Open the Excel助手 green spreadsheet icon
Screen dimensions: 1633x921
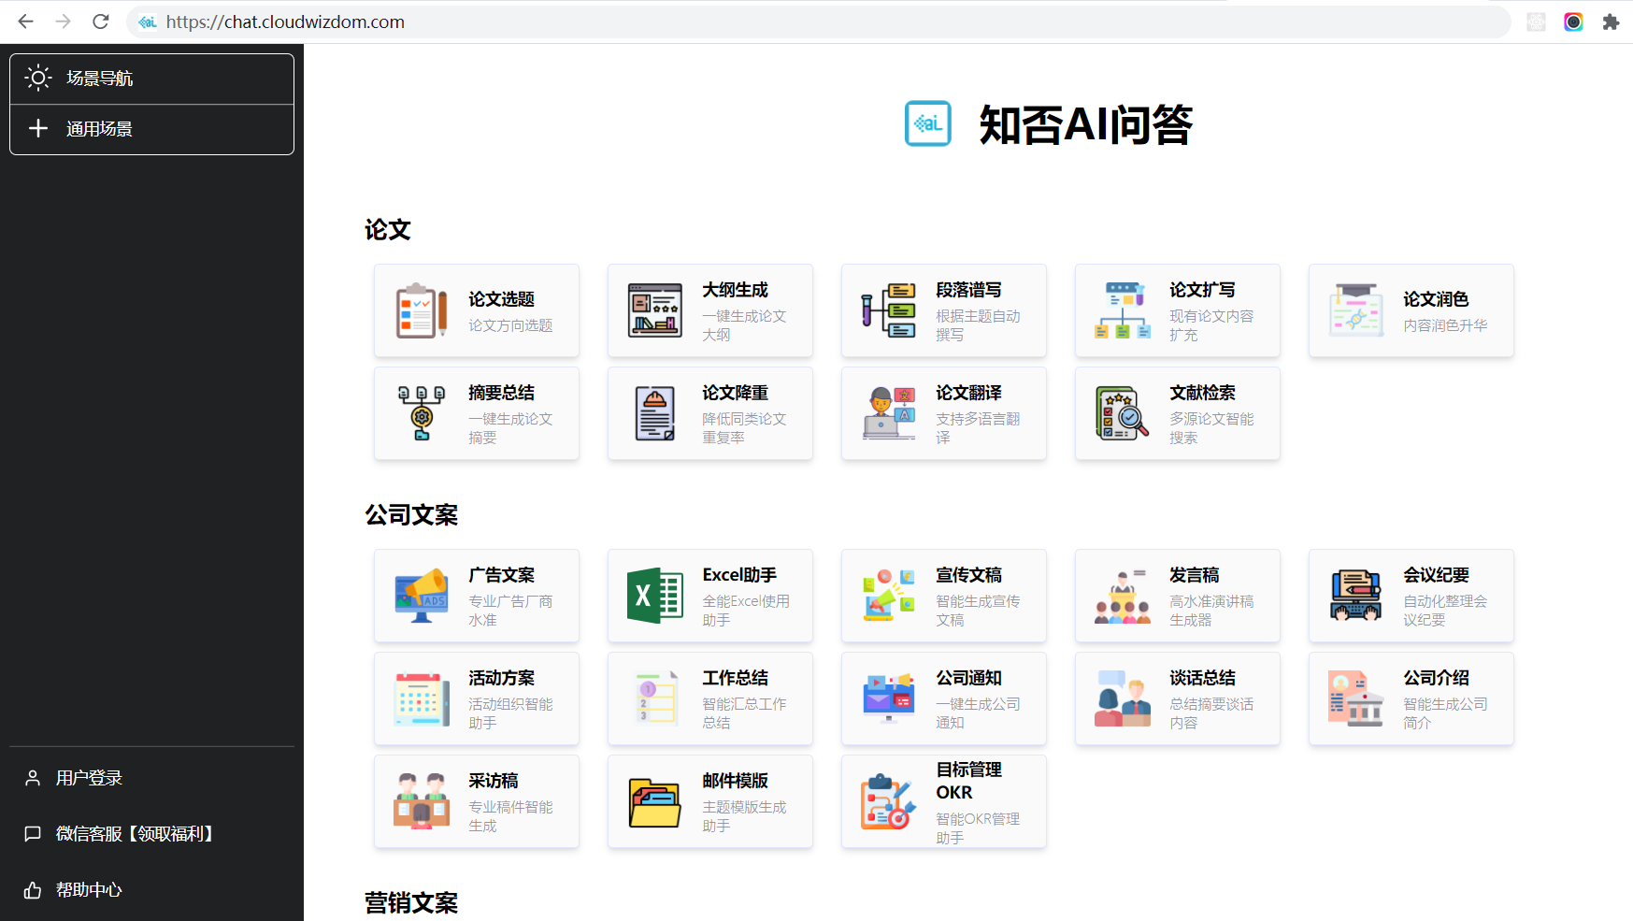(655, 596)
